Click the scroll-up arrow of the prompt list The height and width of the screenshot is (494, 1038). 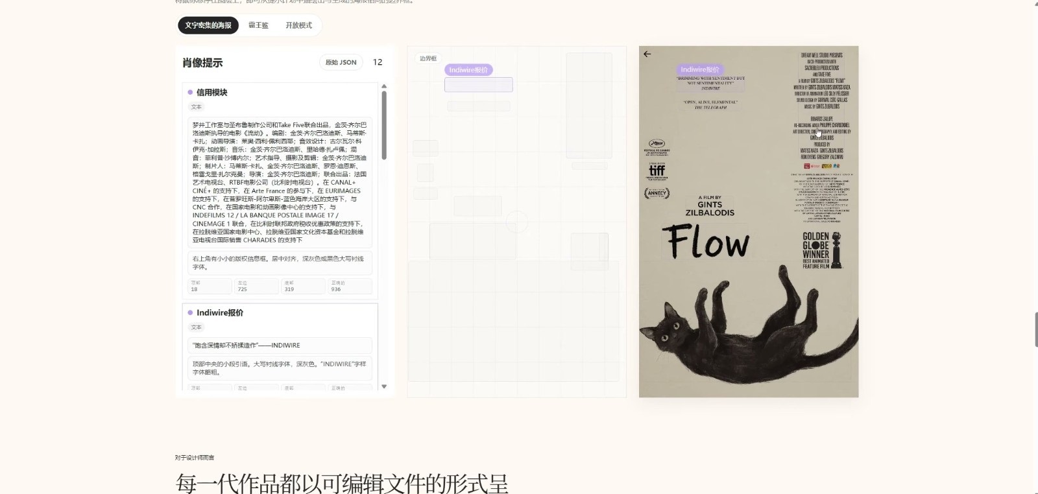click(384, 86)
